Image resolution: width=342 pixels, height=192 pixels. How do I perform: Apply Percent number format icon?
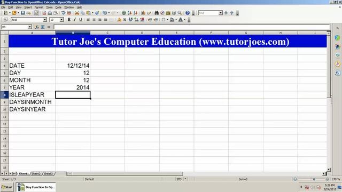coord(125,20)
